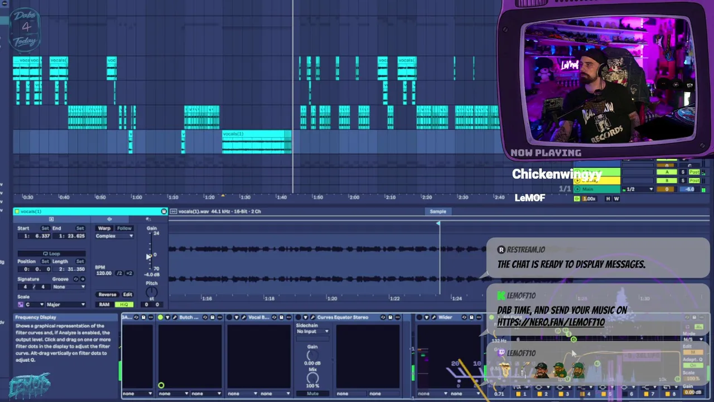The height and width of the screenshot is (402, 714).
Task: Toggle the Wider device activator
Action: pos(419,317)
